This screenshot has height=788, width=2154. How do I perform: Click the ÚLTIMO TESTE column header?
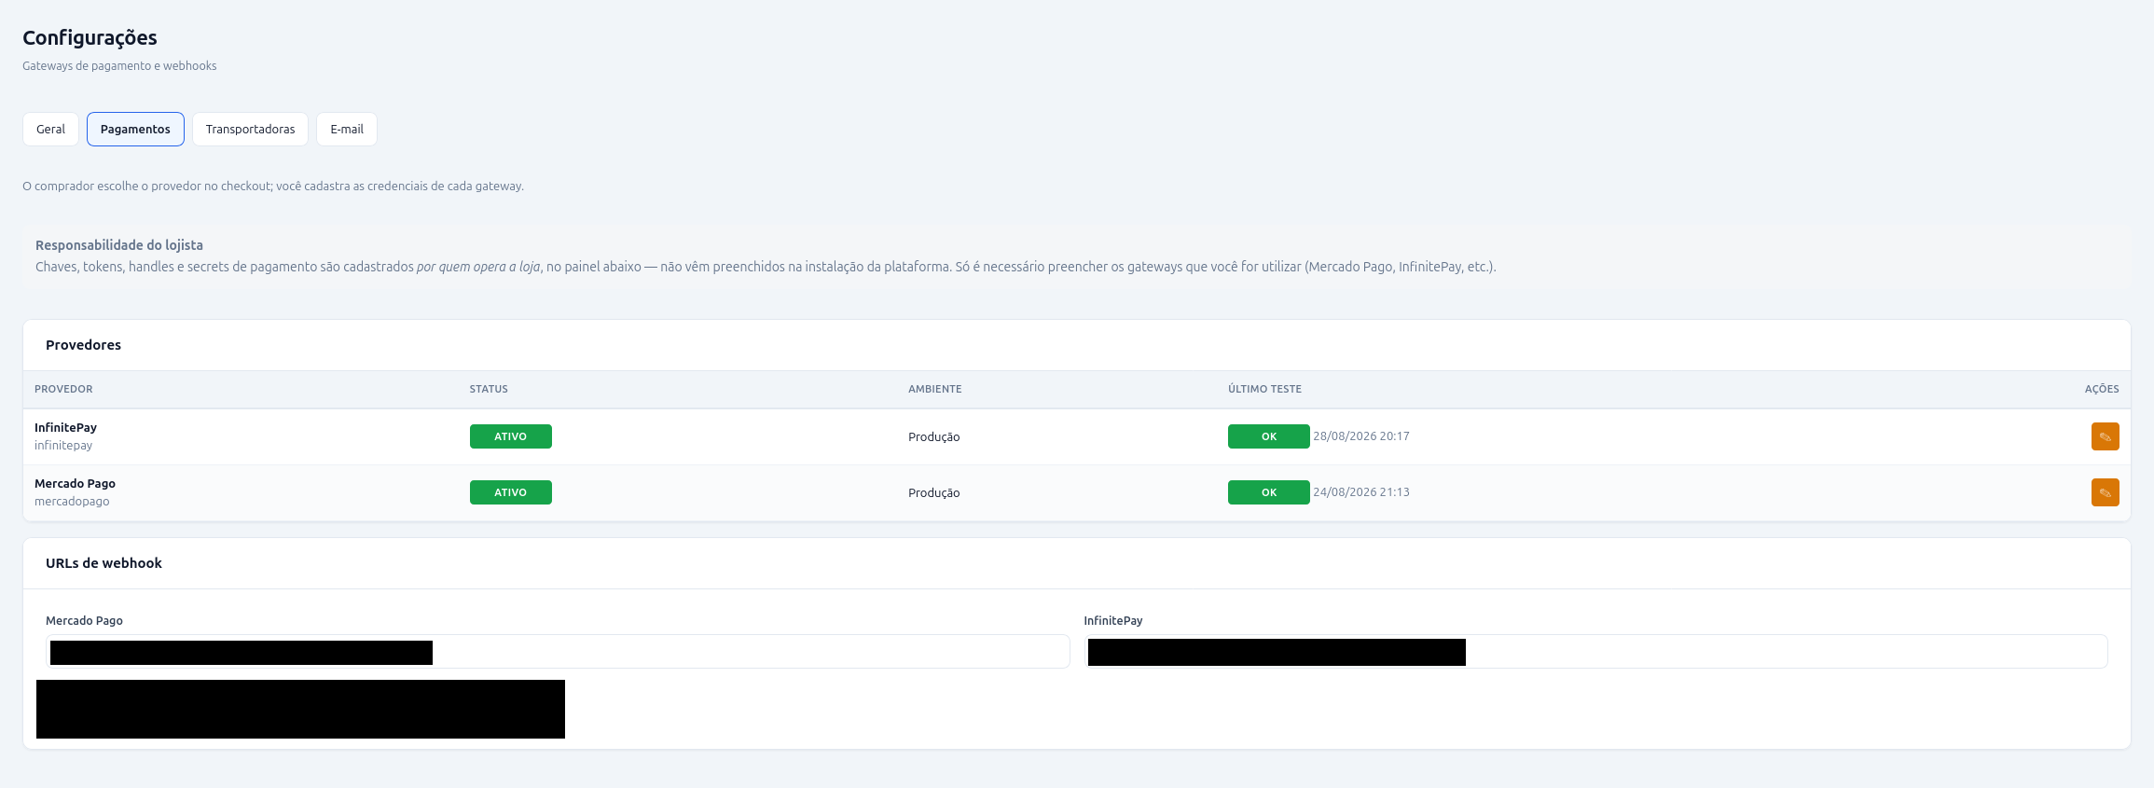pos(1264,390)
